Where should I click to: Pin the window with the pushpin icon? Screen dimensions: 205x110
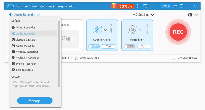[x=175, y=6]
